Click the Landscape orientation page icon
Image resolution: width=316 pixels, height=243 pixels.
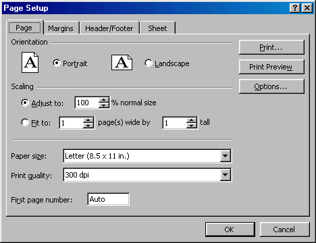[122, 63]
